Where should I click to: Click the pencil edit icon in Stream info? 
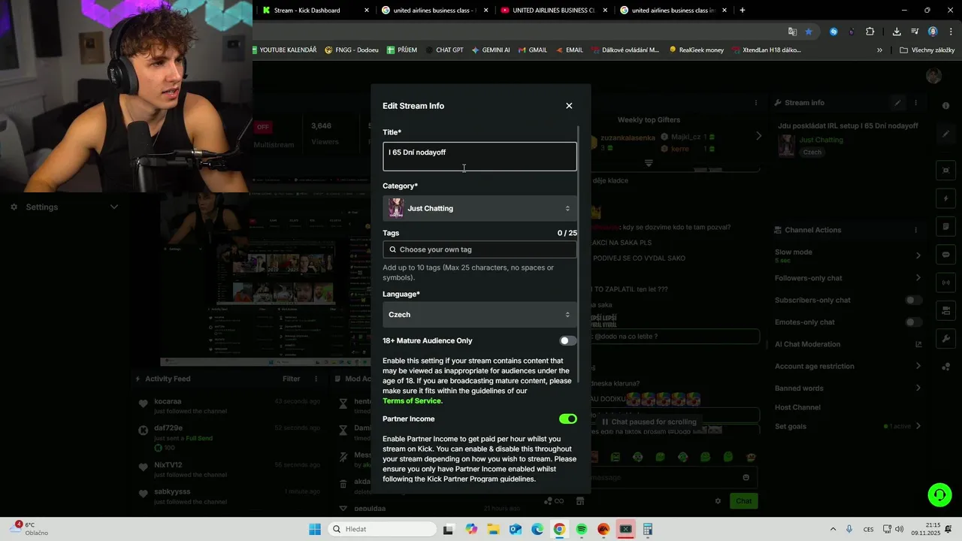(897, 103)
